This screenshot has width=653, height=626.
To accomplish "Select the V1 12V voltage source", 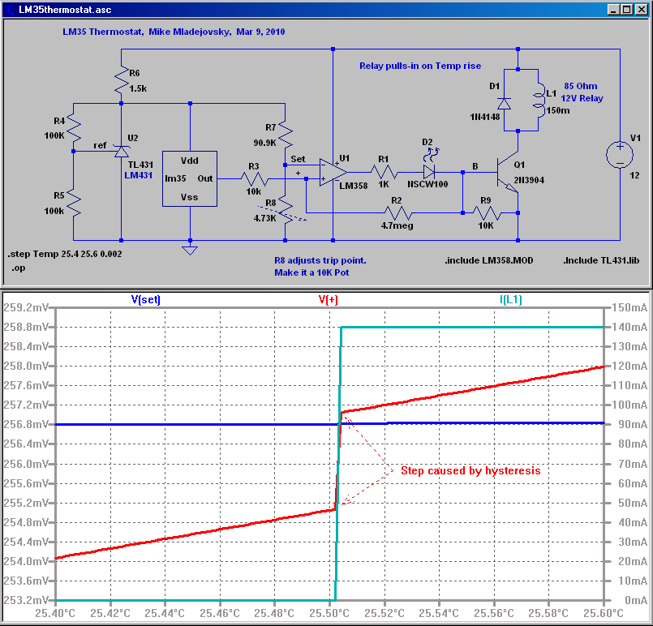I will tap(620, 155).
